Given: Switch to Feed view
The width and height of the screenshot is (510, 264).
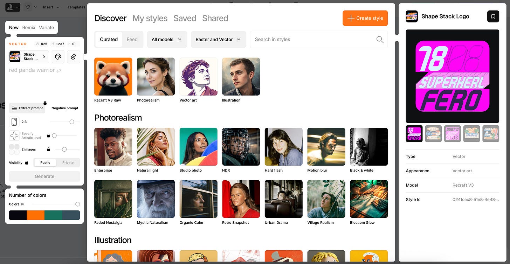Looking at the screenshot, I should tap(132, 40).
